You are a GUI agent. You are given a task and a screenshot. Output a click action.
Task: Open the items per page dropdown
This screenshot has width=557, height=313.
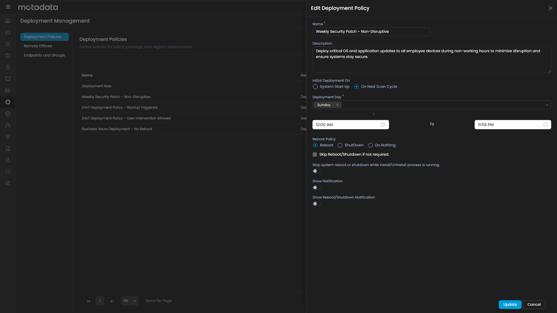click(130, 301)
